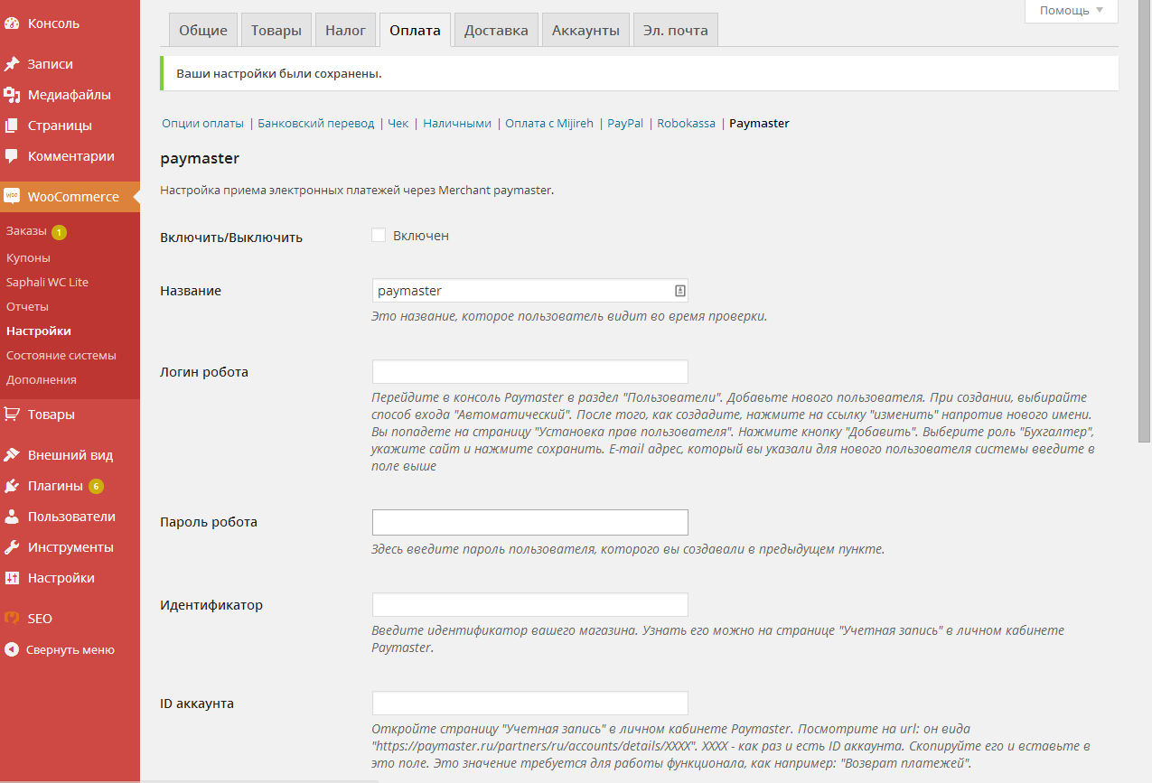Click the Плагины plug icon
This screenshot has height=783, width=1152.
[x=12, y=486]
